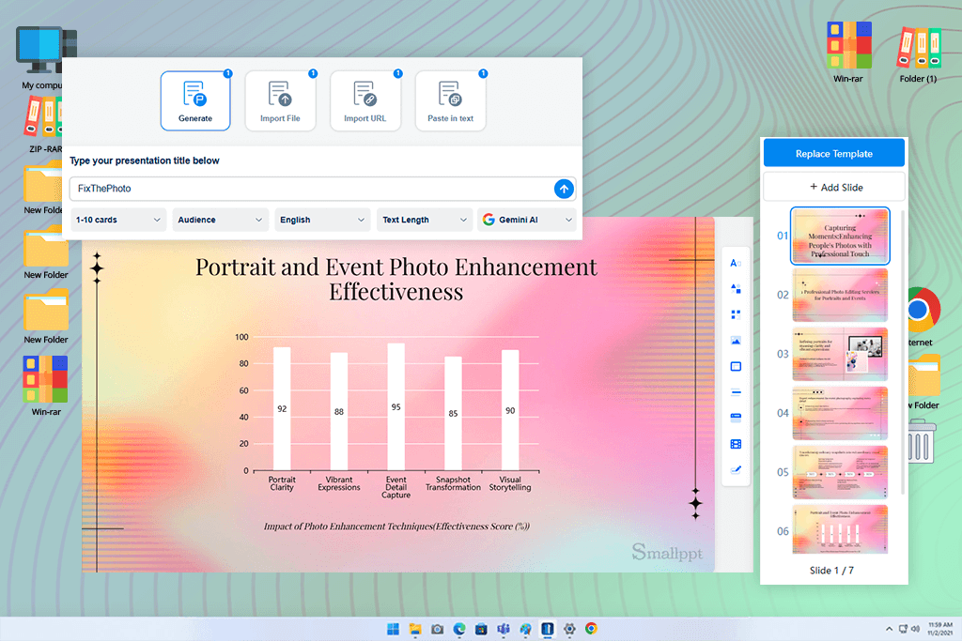The width and height of the screenshot is (962, 641).
Task: Open File Explorer from the taskbar
Action: point(415,629)
